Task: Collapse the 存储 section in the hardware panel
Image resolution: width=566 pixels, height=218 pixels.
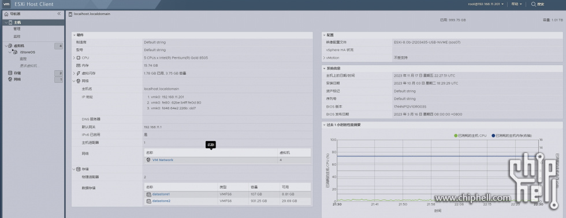Action: [74, 169]
